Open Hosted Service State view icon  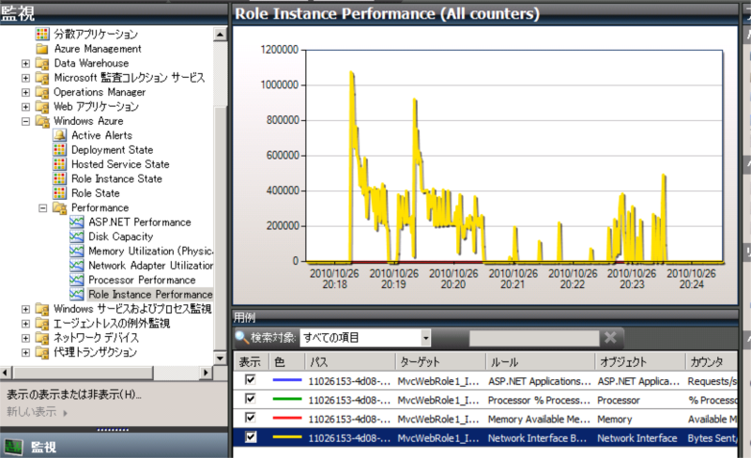(x=59, y=164)
